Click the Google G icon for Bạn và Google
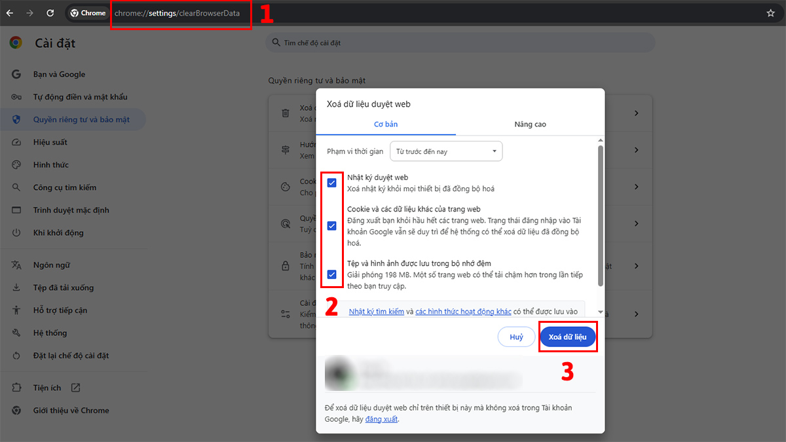Screen dimensions: 786x442 click(17, 74)
